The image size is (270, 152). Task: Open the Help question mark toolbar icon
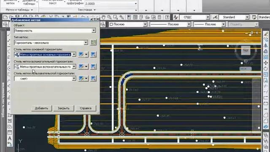click(167, 17)
